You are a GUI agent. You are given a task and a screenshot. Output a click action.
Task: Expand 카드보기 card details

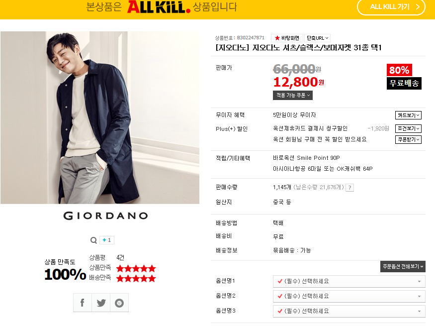tap(408, 115)
